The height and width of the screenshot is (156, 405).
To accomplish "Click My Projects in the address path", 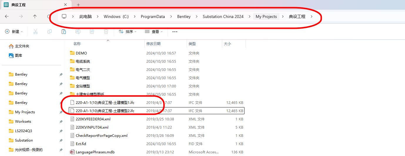I will click(266, 16).
